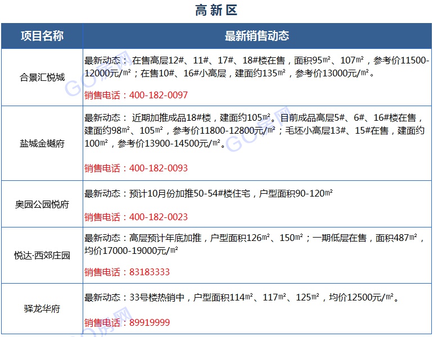Select the 奥园公园悦府 project name cell

(42, 204)
